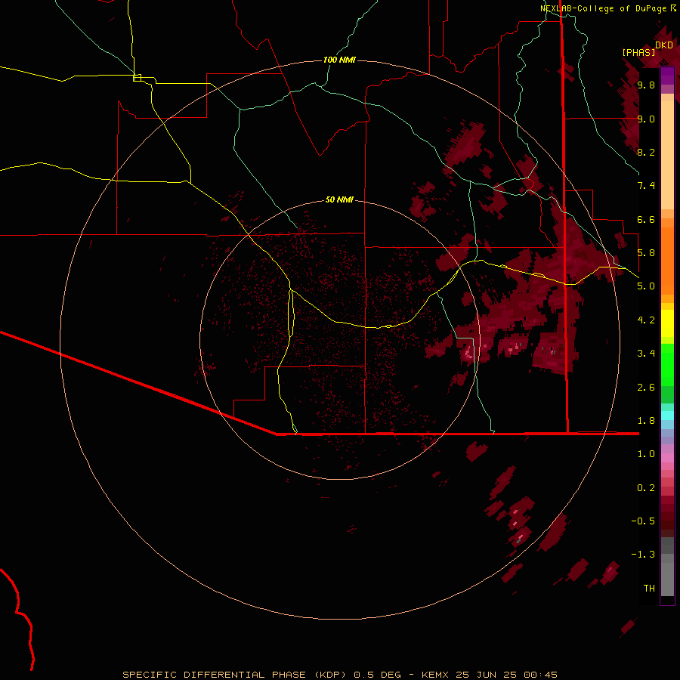Click the 2.6 scale value

pos(646,388)
